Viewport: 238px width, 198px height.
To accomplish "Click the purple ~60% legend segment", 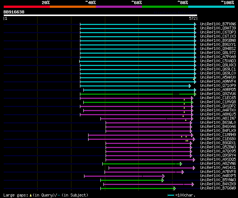I will click(x=119, y=7).
